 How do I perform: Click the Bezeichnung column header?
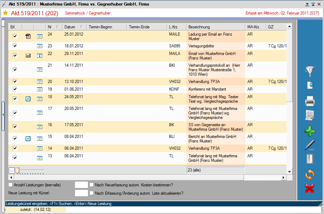[x=216, y=27]
